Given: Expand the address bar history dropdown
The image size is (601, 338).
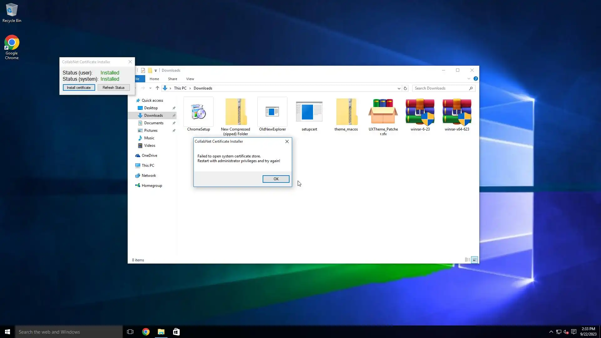Looking at the screenshot, I should click(399, 88).
